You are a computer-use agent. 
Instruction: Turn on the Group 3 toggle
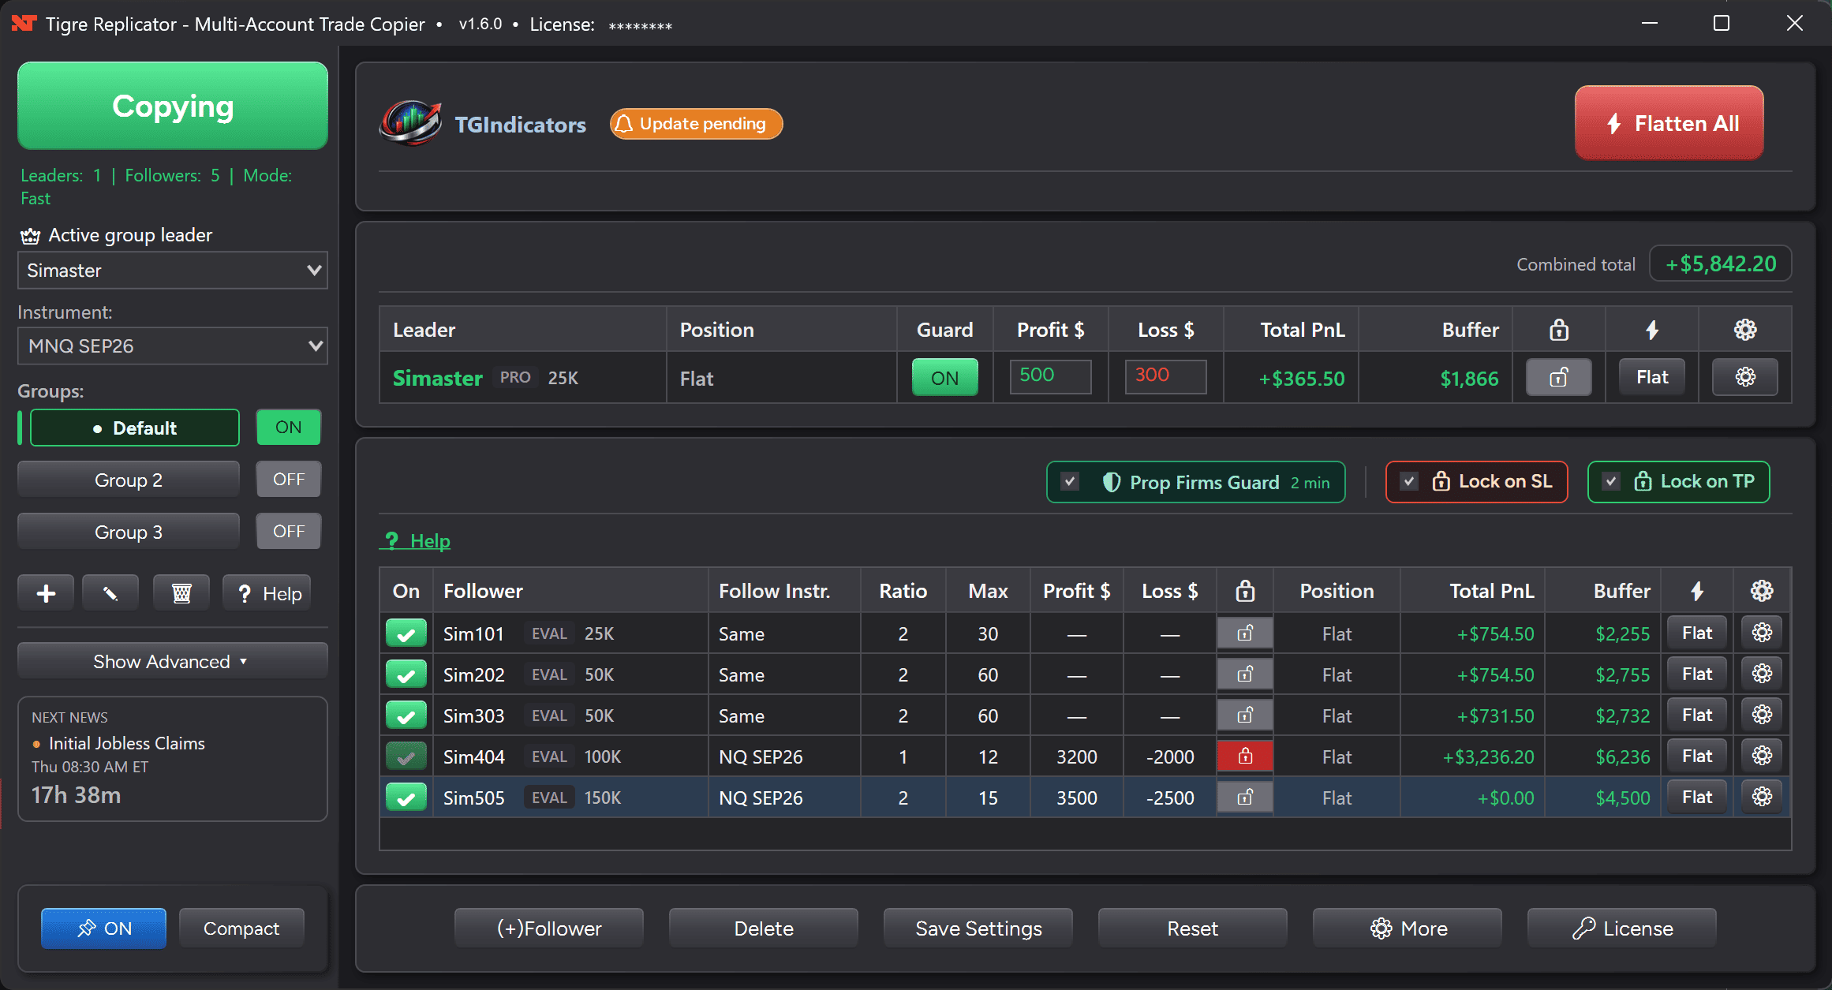pyautogui.click(x=288, y=532)
